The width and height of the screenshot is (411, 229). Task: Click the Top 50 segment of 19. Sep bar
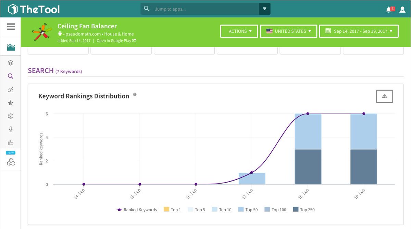[x=364, y=131]
